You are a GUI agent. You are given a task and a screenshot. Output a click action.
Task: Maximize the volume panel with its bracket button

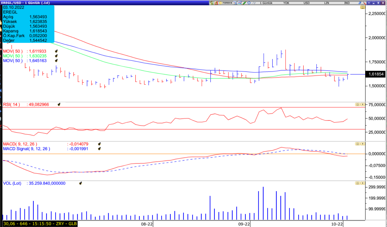click(x=357, y=183)
